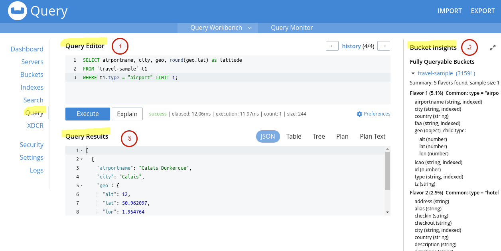Image resolution: width=501 pixels, height=251 pixels.
Task: Click the Couchbase logo icon
Action: click(x=18, y=11)
